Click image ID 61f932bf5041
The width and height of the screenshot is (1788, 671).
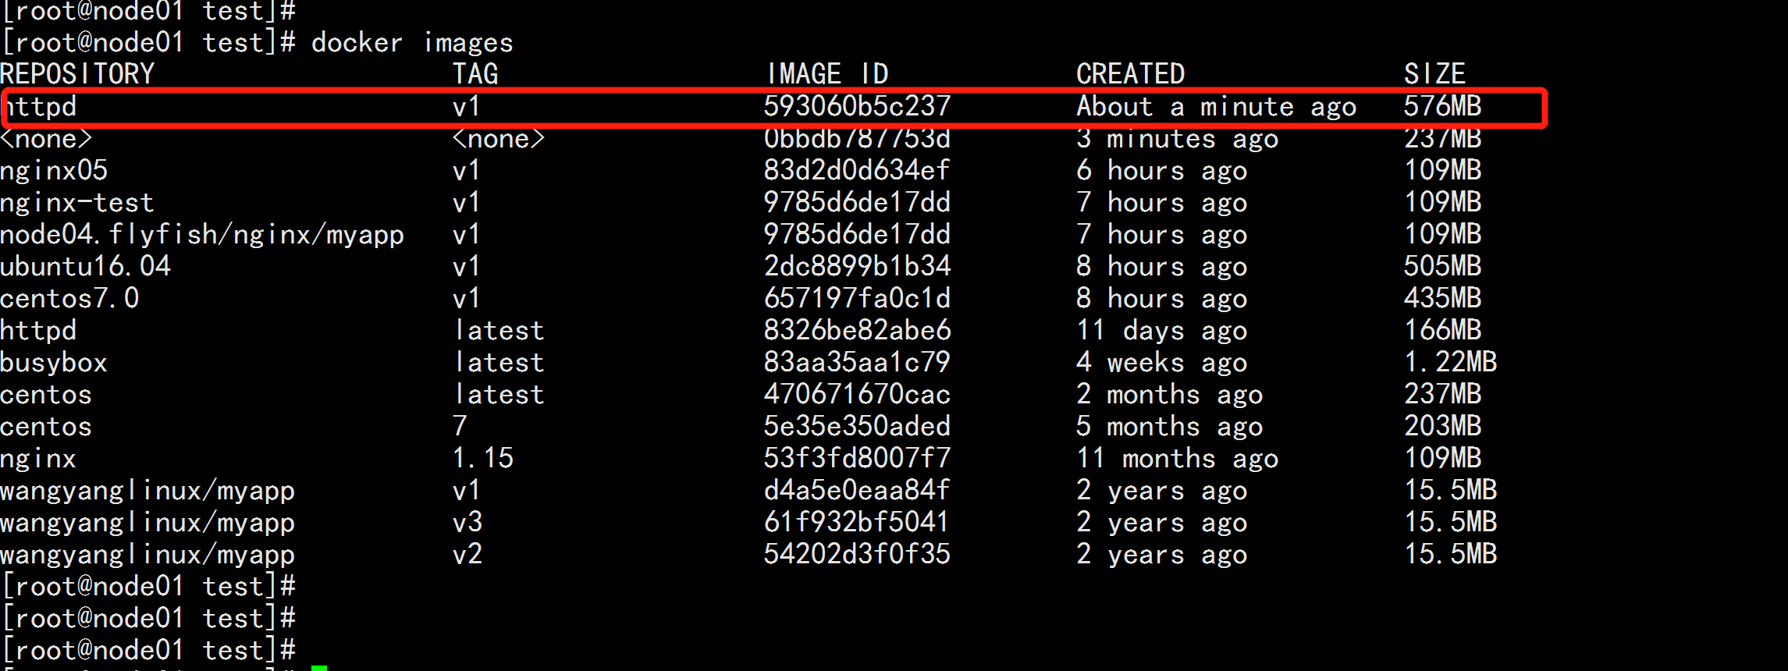pos(857,522)
